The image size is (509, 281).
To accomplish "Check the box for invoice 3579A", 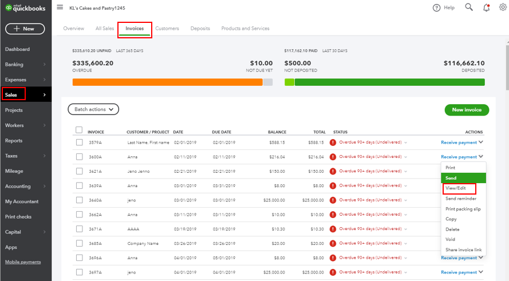I will (79, 142).
